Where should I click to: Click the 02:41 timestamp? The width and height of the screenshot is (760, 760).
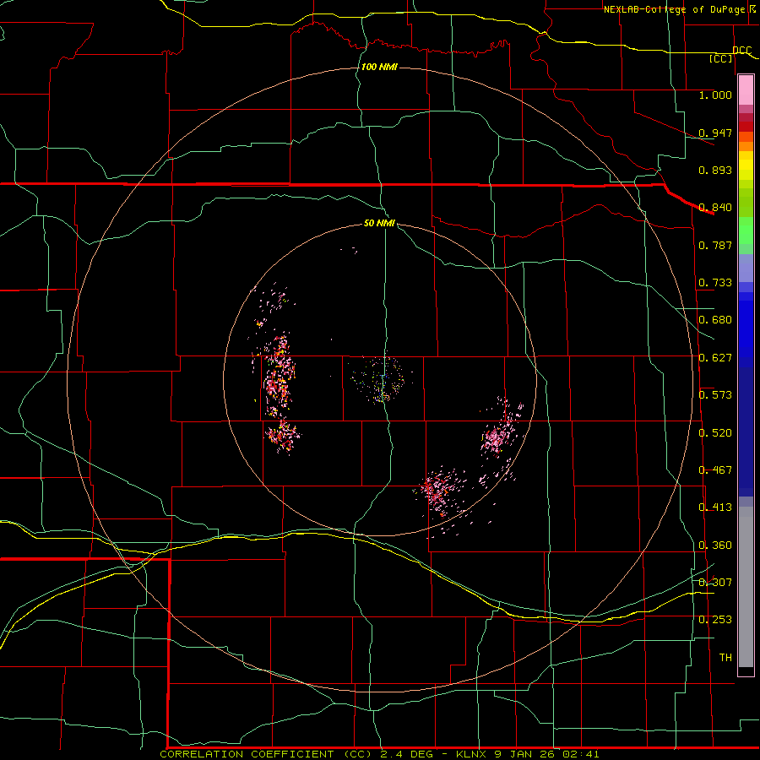581,754
